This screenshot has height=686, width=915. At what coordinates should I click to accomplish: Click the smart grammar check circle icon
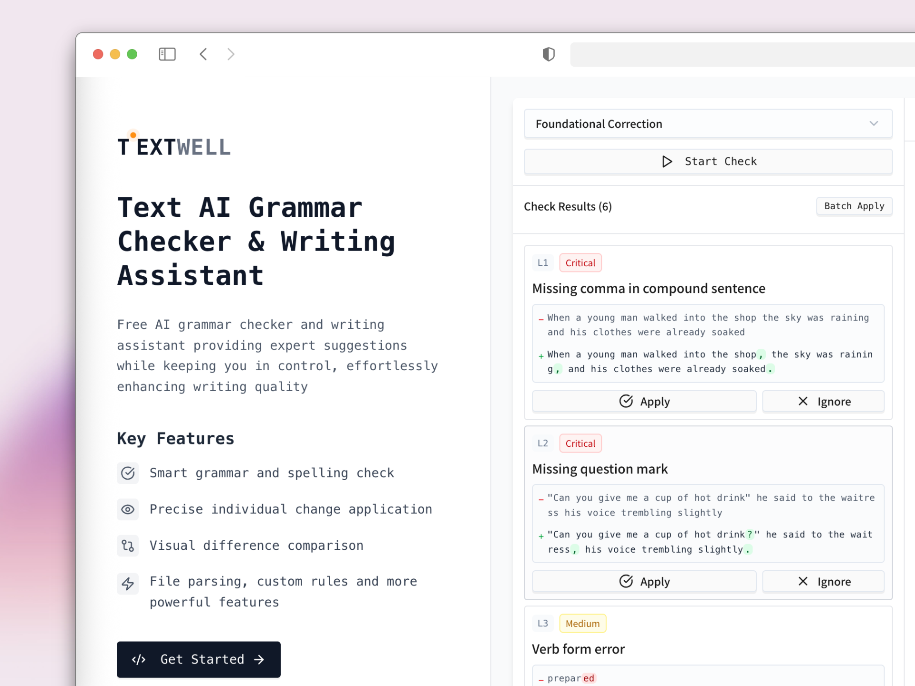[x=128, y=473]
